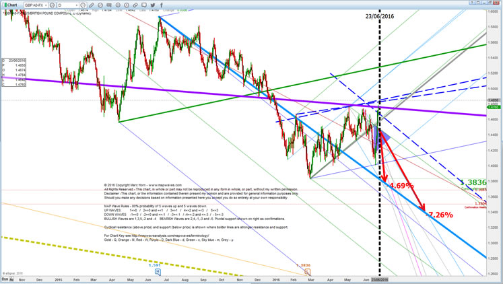Click the cursor data box showing 23/06/2016
The height and width of the screenshot is (284, 503).
pyautogui.click(x=13, y=73)
